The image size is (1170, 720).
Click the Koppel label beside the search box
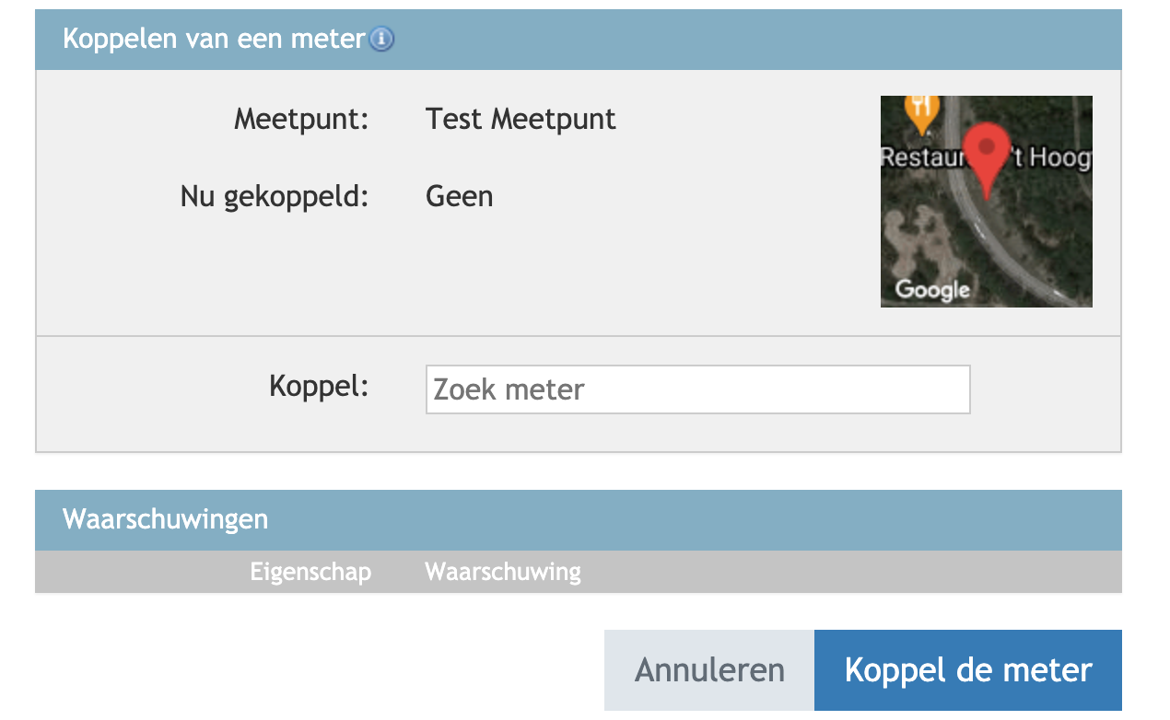pyautogui.click(x=318, y=386)
